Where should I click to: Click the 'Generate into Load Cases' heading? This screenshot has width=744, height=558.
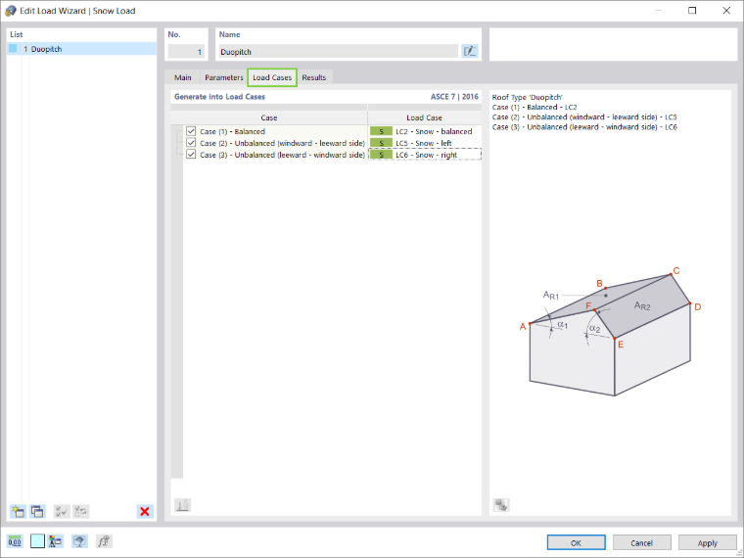click(x=219, y=96)
